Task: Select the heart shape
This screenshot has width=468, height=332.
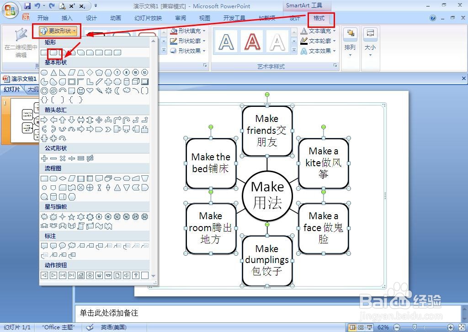Action: pos(90,91)
